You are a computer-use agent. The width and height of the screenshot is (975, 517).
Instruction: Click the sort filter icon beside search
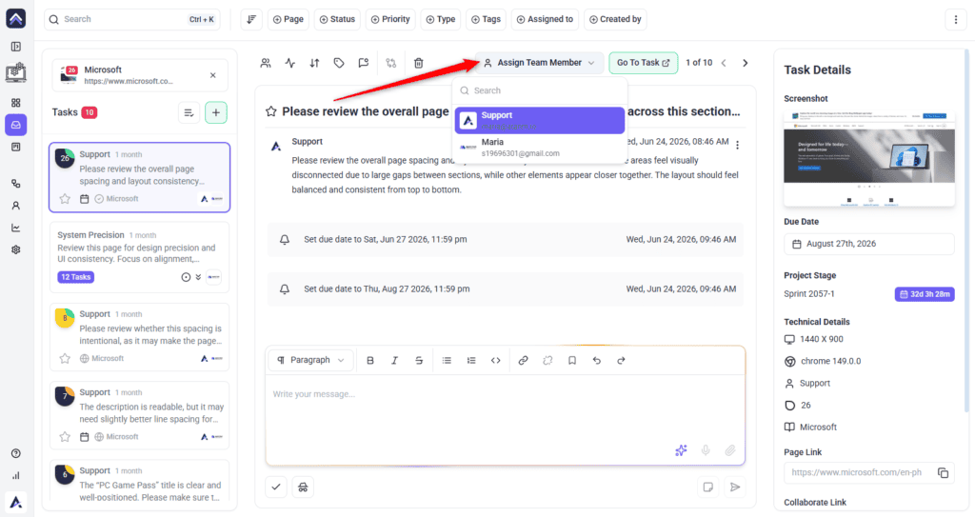(x=251, y=19)
